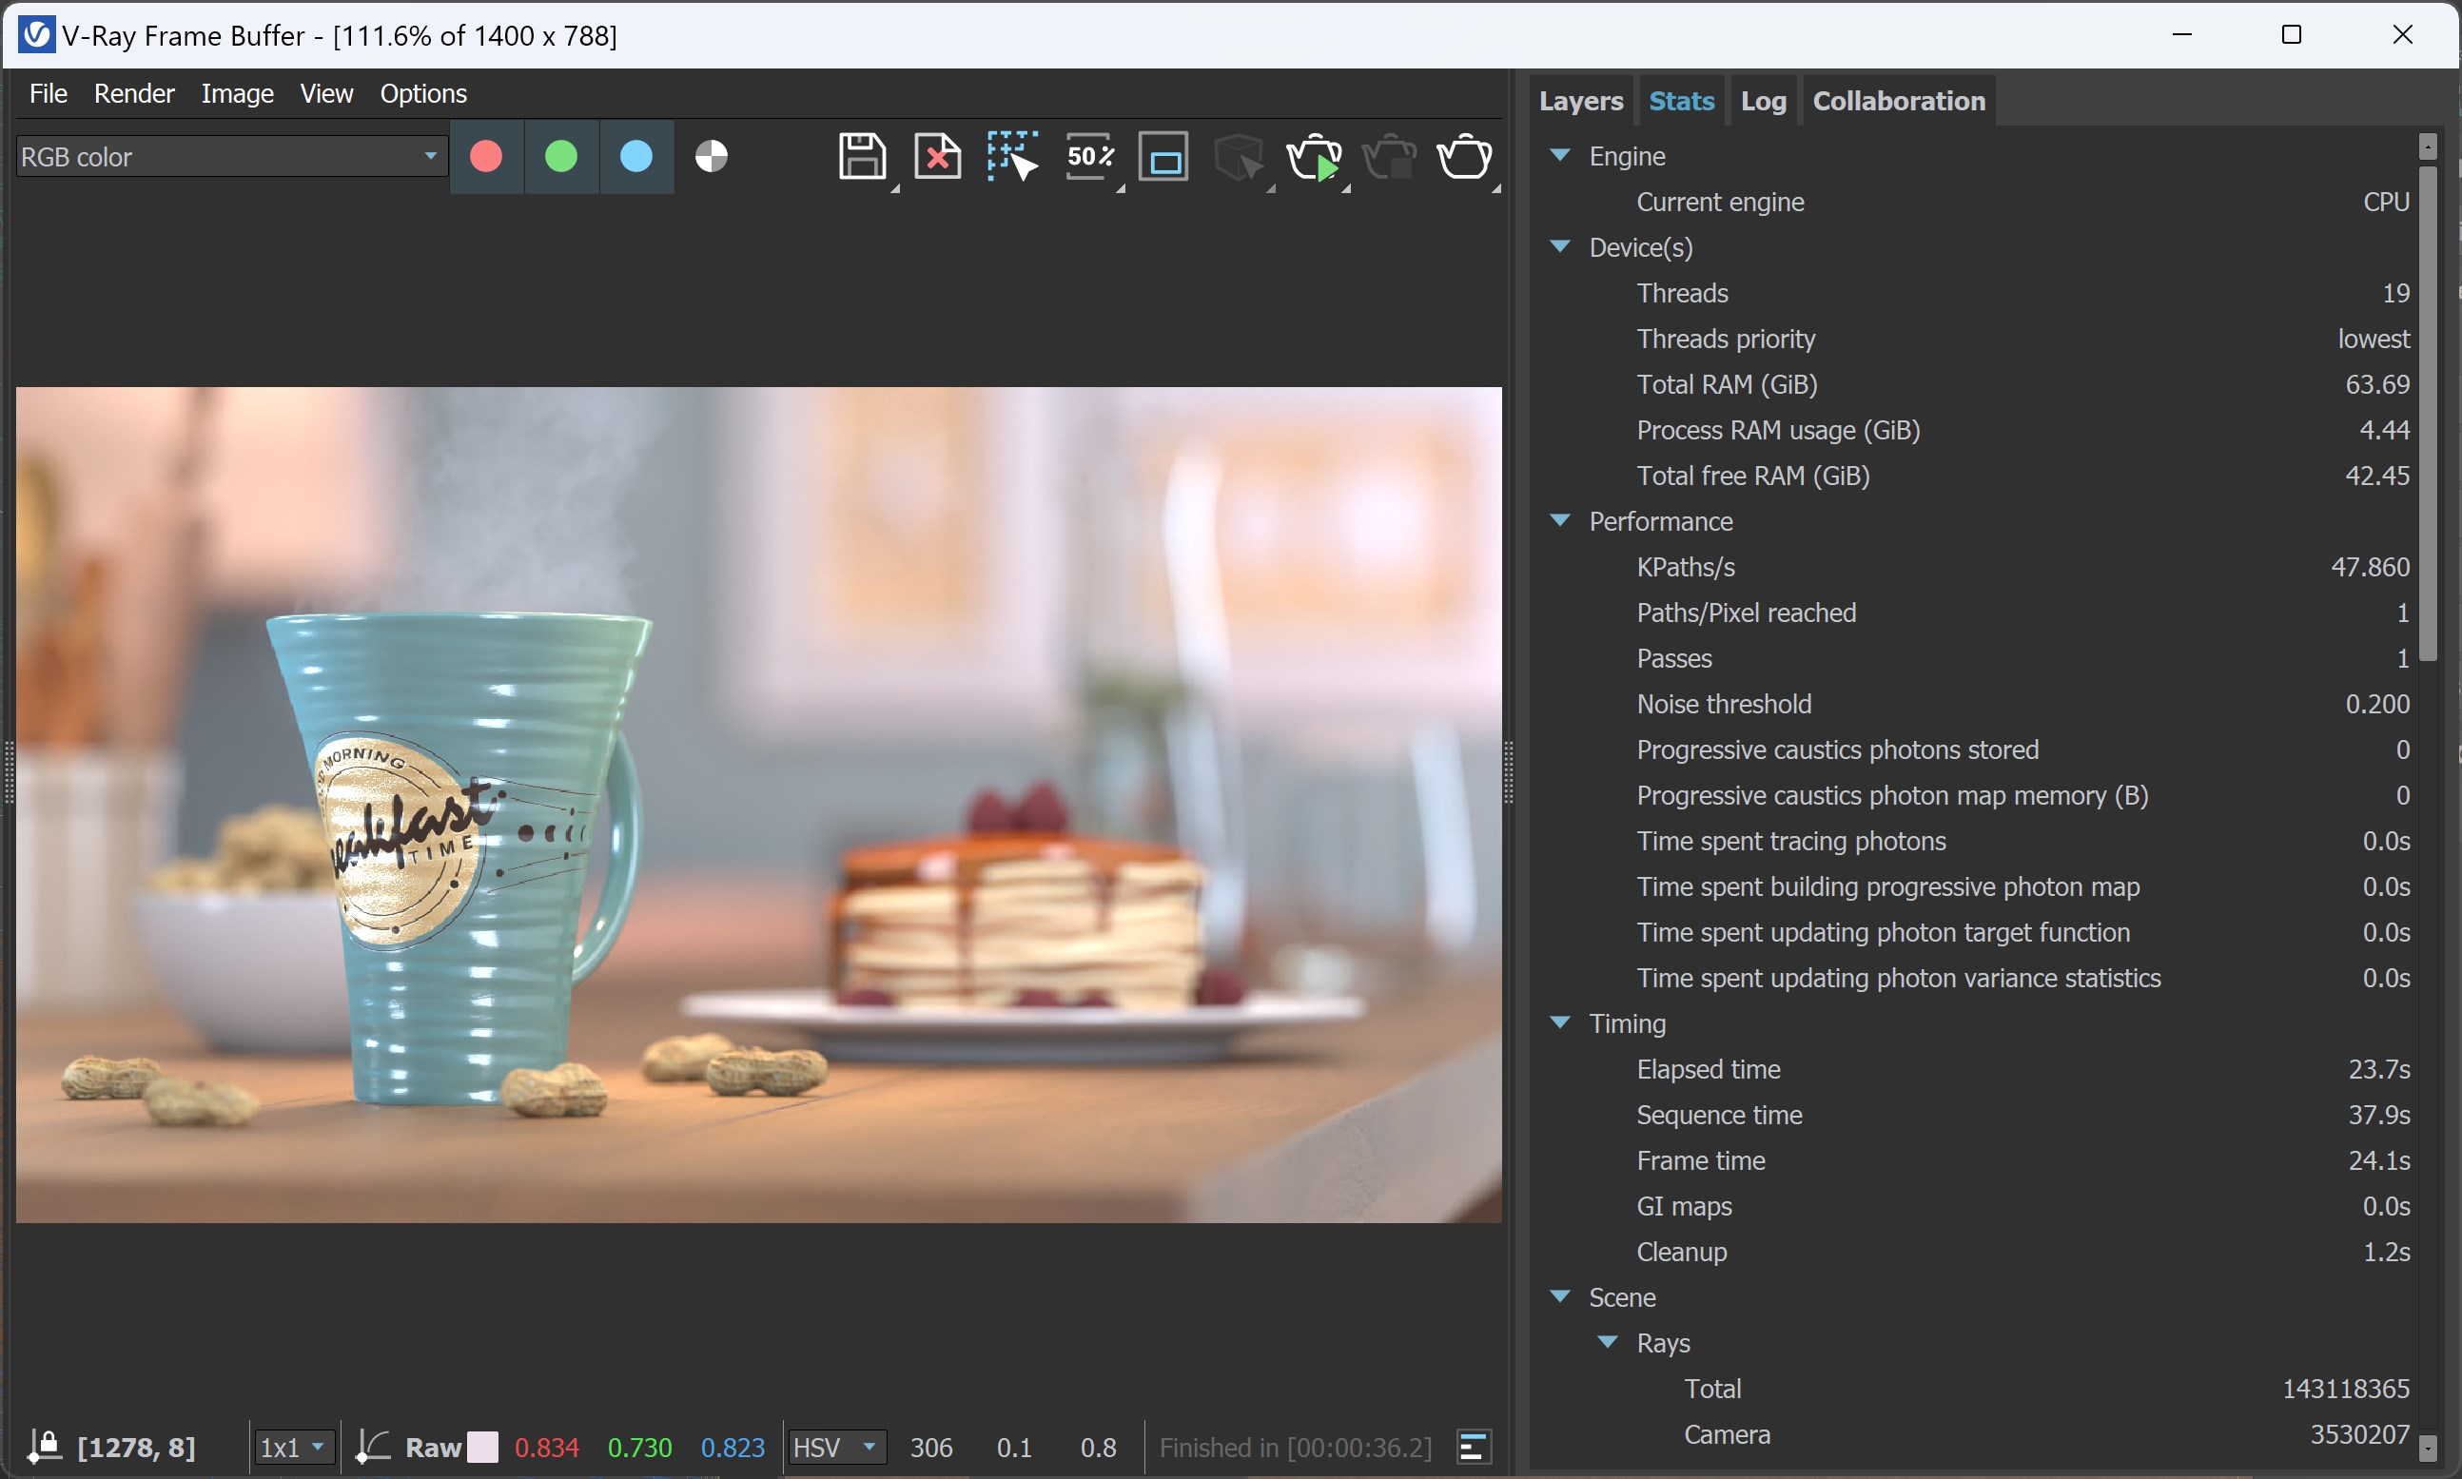
Task: Activate the region render selection tool
Action: [x=1011, y=157]
